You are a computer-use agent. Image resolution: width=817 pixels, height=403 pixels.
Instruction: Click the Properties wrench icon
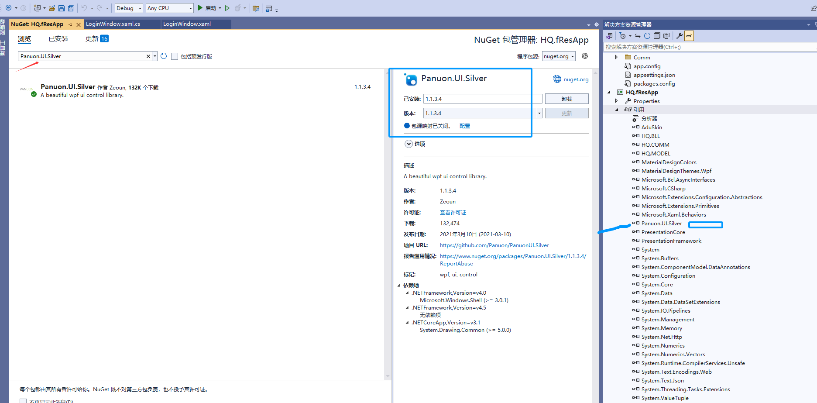pyautogui.click(x=679, y=36)
